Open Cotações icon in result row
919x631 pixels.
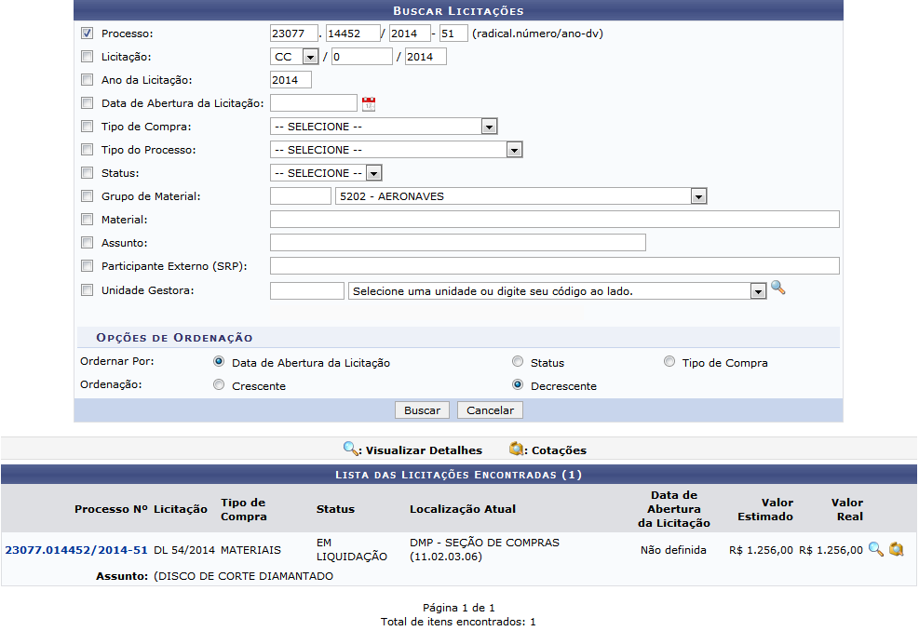click(897, 550)
